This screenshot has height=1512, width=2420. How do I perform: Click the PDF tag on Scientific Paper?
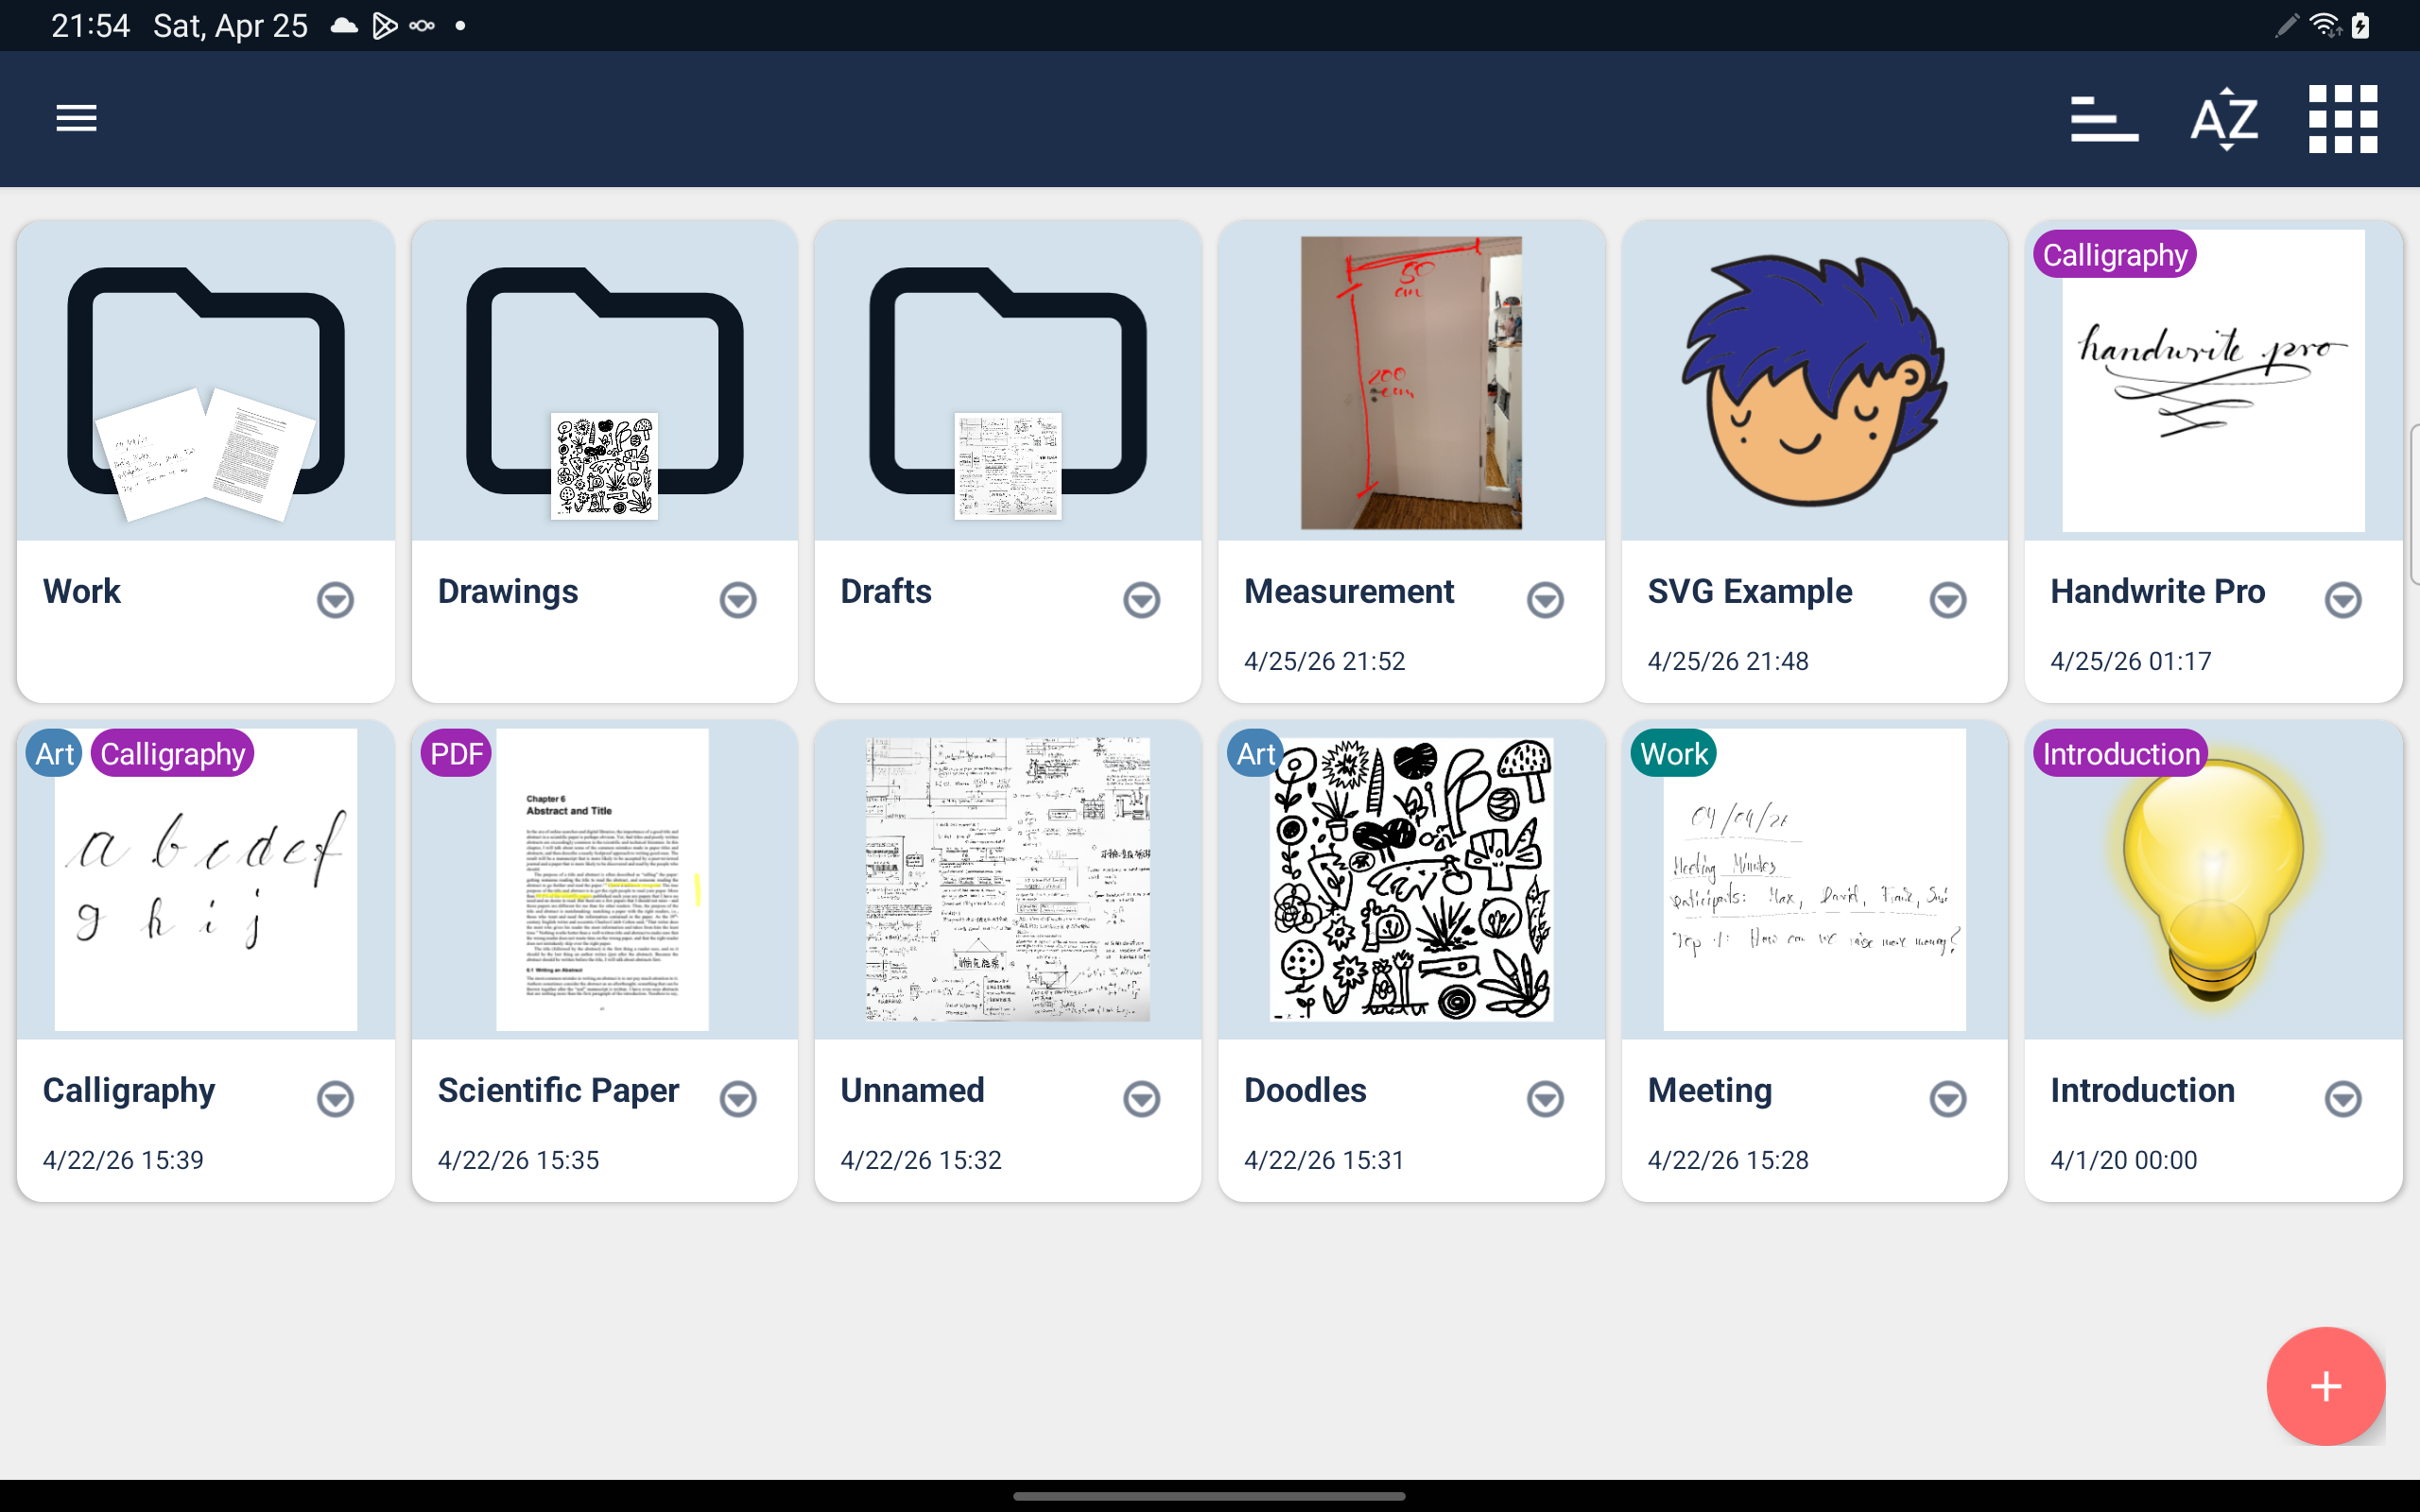[x=456, y=754]
